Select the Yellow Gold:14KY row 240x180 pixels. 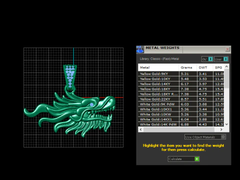(181, 84)
